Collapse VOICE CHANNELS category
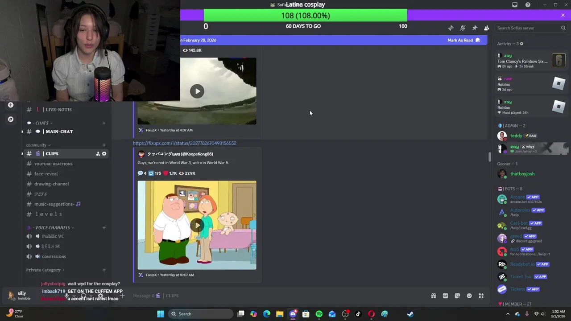Screen dimensions: 571x321 pos(50,228)
